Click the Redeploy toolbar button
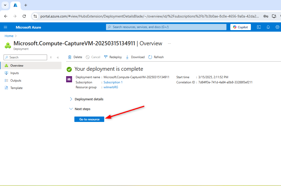The width and height of the screenshot is (281, 186). tap(113, 57)
